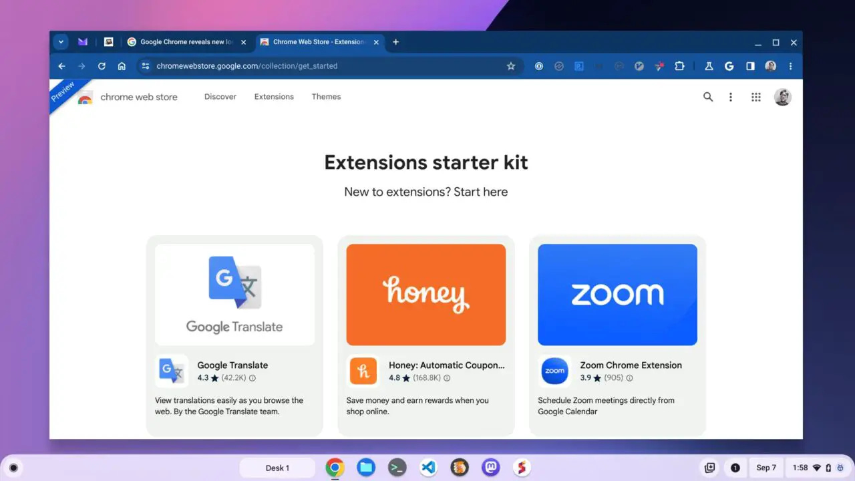Open Chrome Labs flask icon
Viewport: 855px width, 481px height.
coord(710,66)
